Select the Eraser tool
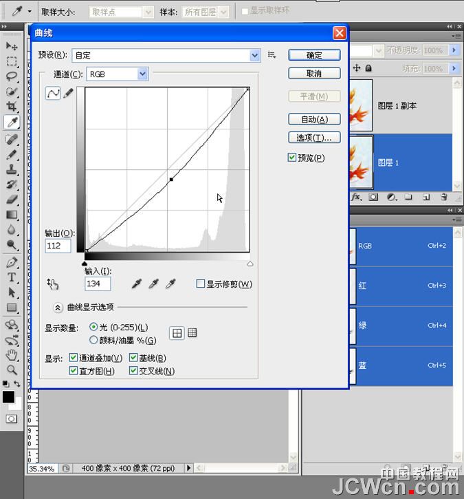 coord(12,200)
